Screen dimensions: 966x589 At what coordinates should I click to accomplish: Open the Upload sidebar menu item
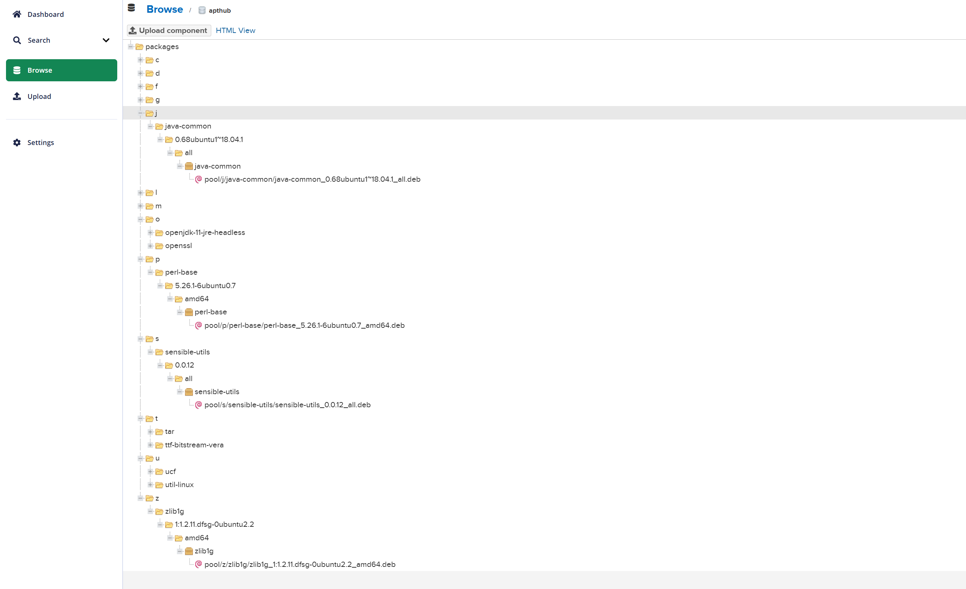click(x=39, y=96)
